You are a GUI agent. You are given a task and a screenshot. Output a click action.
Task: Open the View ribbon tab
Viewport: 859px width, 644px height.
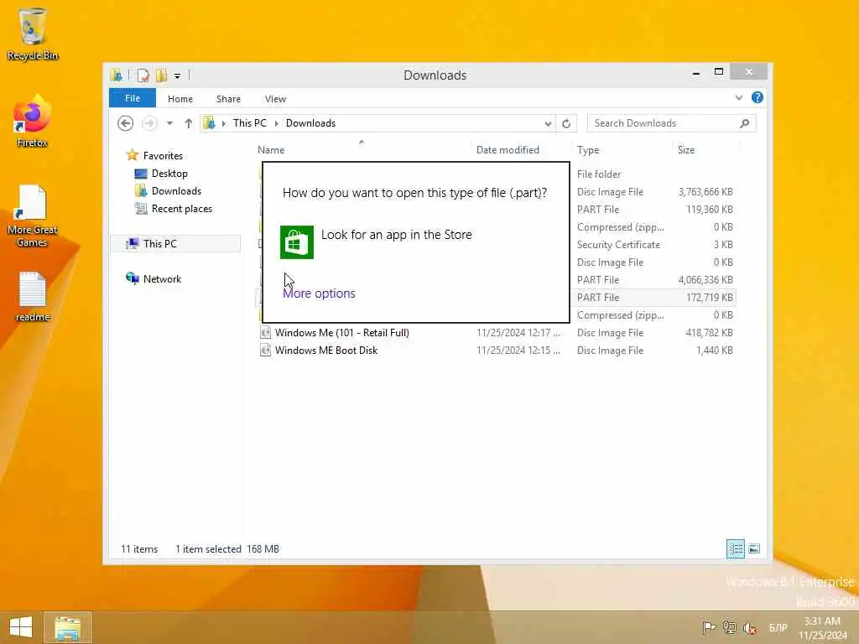(275, 99)
